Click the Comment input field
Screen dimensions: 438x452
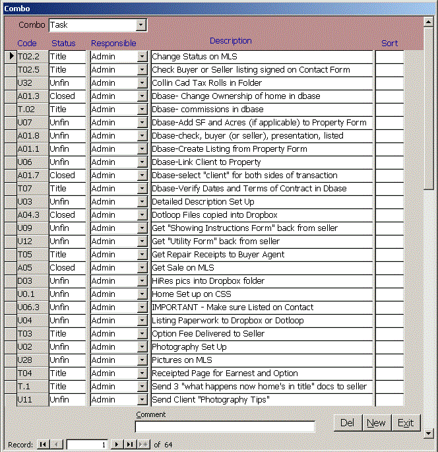pyautogui.click(x=225, y=426)
